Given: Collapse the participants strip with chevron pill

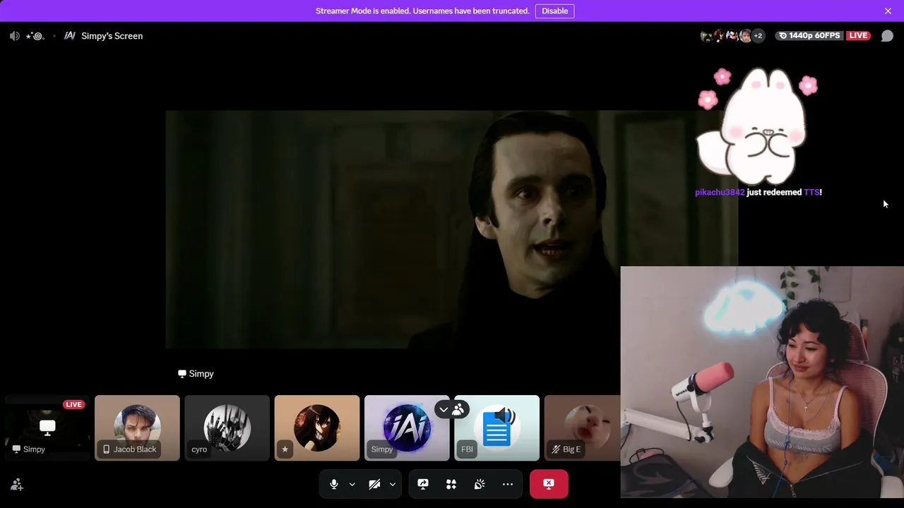Looking at the screenshot, I should pyautogui.click(x=451, y=409).
